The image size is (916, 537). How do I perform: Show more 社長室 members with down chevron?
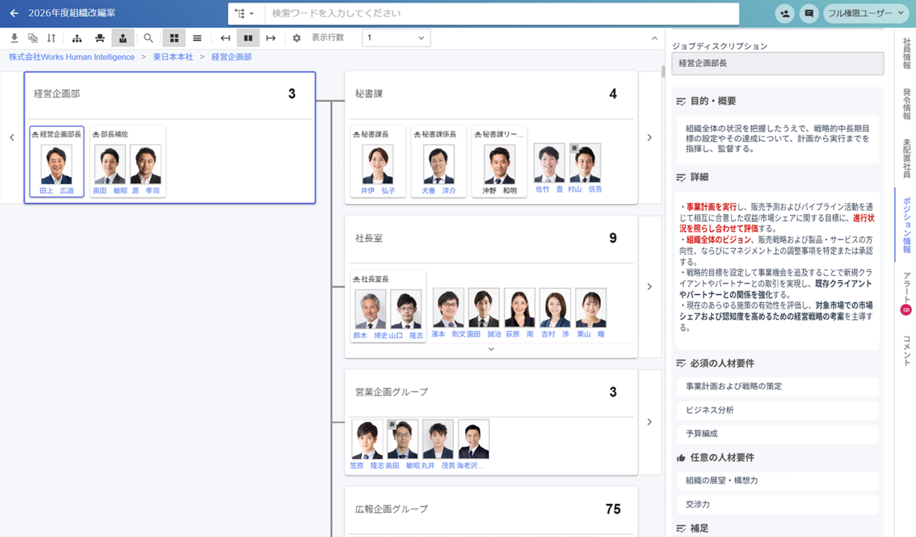point(491,349)
